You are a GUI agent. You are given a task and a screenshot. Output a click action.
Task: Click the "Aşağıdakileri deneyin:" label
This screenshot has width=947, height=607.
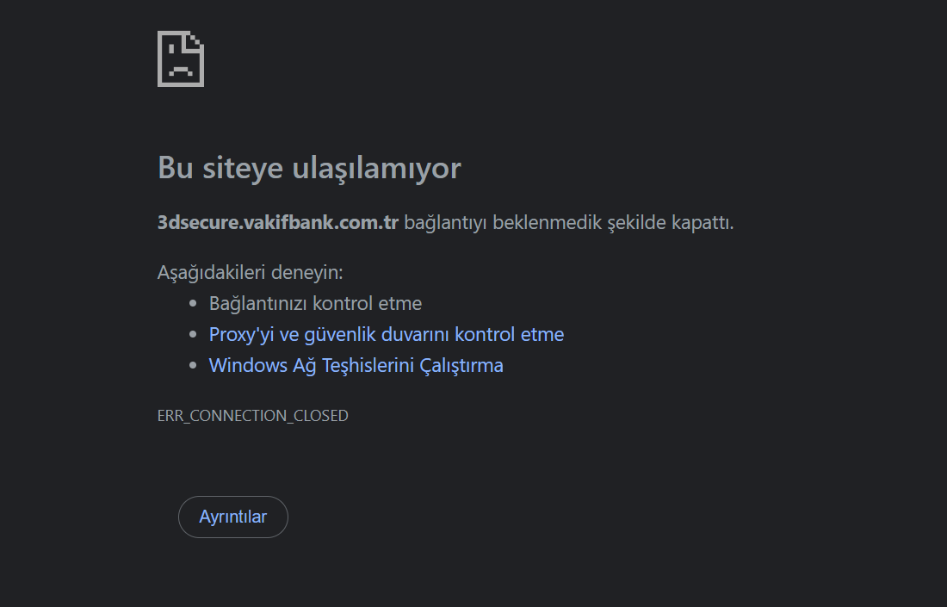(250, 272)
